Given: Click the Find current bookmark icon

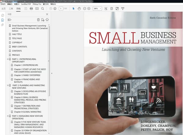Looking at the screenshot, I should point(47,20).
